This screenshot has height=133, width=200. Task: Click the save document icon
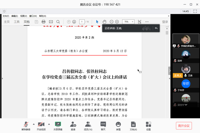coord(36,22)
